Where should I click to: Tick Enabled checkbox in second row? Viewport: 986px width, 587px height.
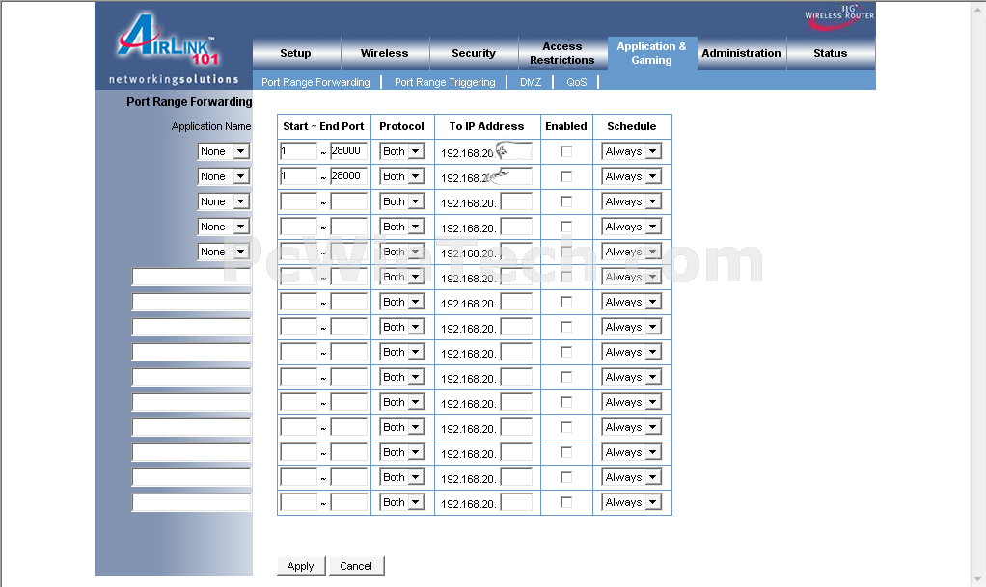point(566,176)
